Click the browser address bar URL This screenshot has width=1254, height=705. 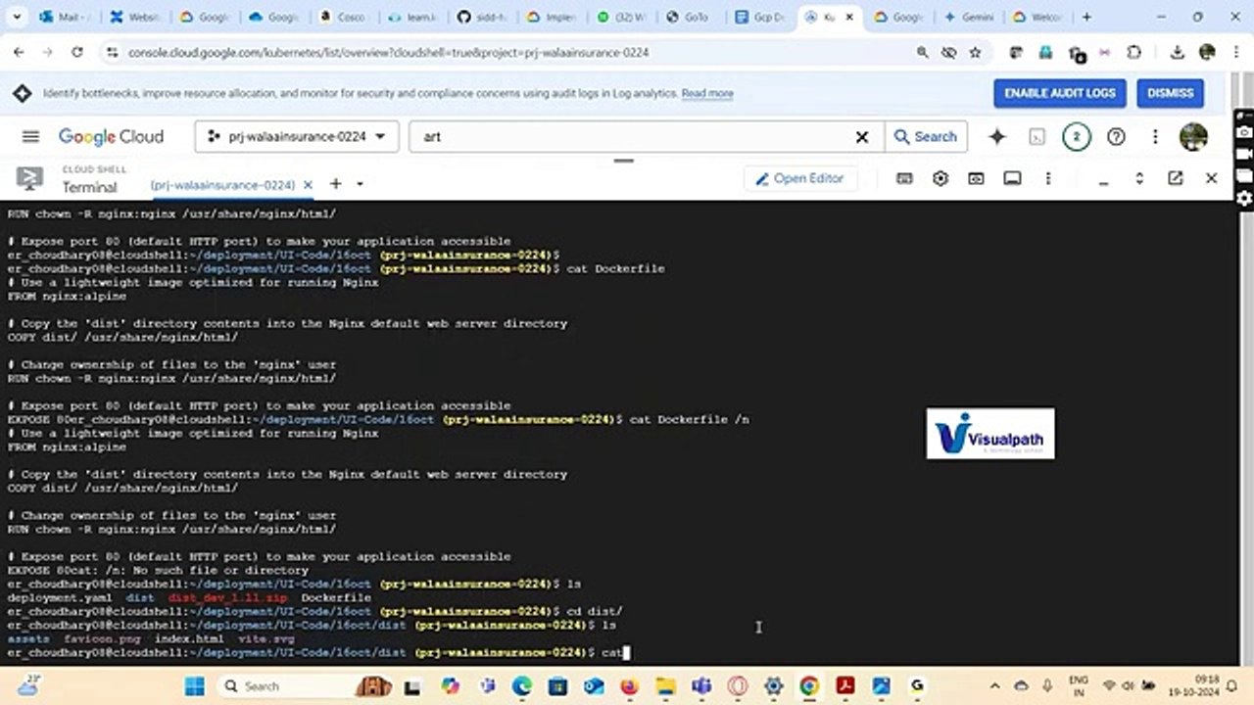tap(388, 53)
